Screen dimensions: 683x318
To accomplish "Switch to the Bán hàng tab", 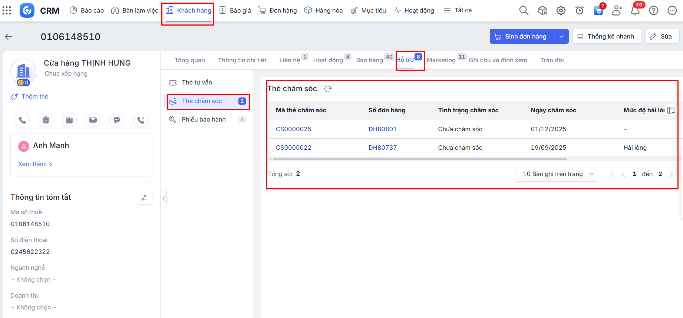I will tap(369, 60).
